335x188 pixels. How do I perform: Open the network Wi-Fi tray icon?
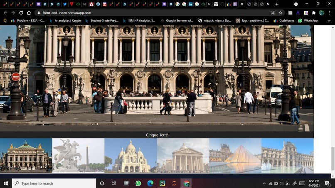[270, 183]
